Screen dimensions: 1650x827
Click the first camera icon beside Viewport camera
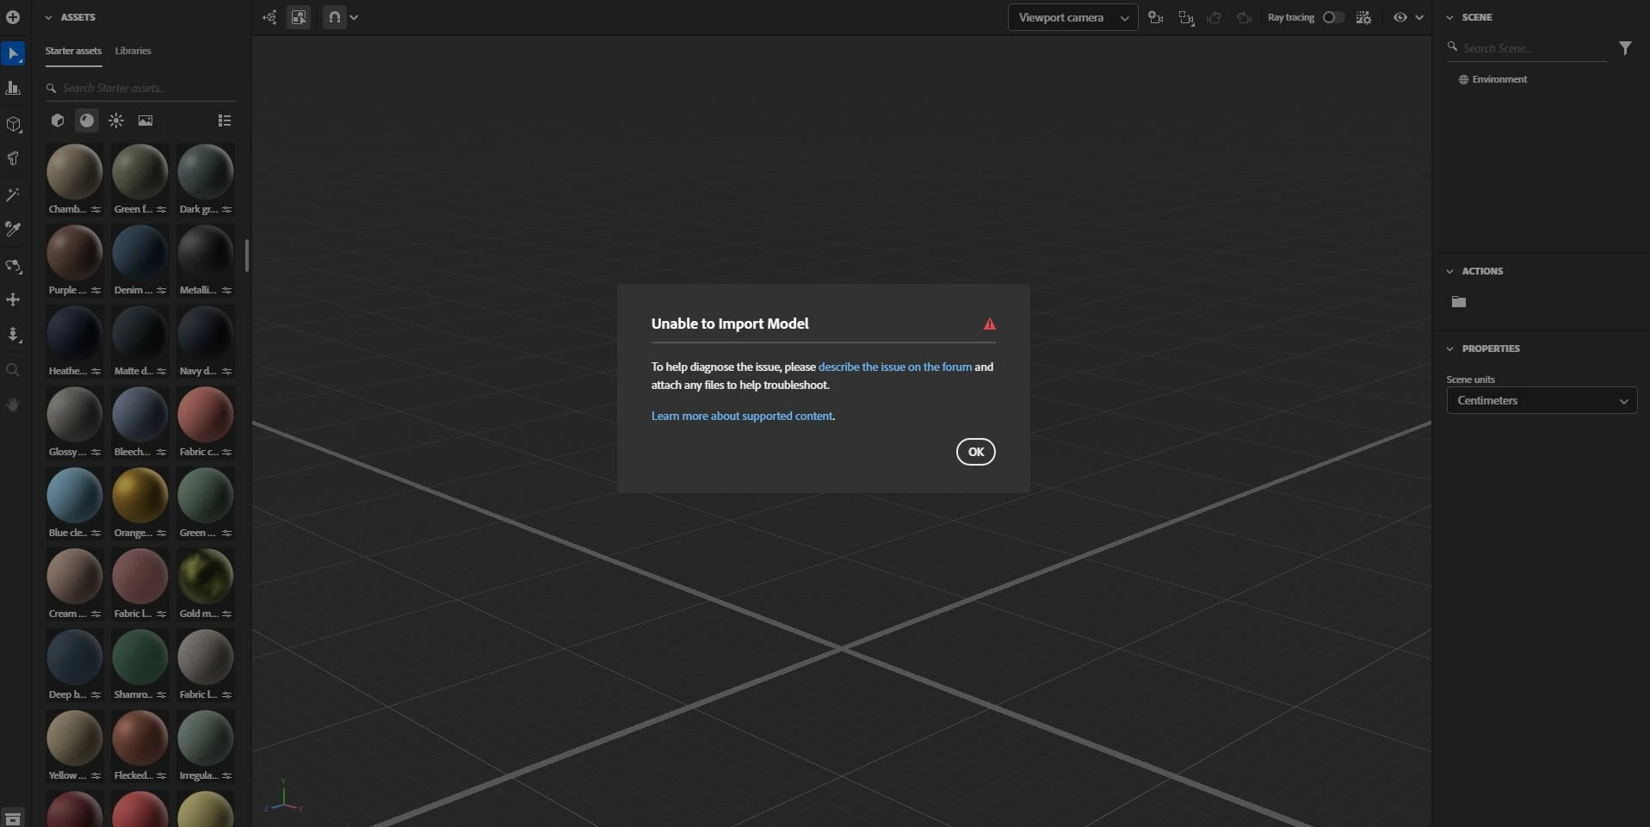coord(1156,17)
